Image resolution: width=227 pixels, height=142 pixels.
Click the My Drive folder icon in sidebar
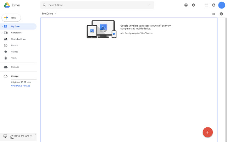(6, 27)
